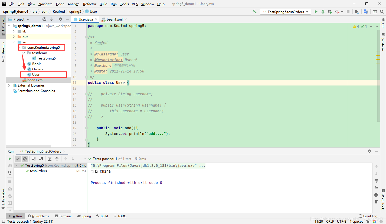Viewport: 386px width, 224px height.
Task: Open the Build tool window
Action: tap(102, 216)
